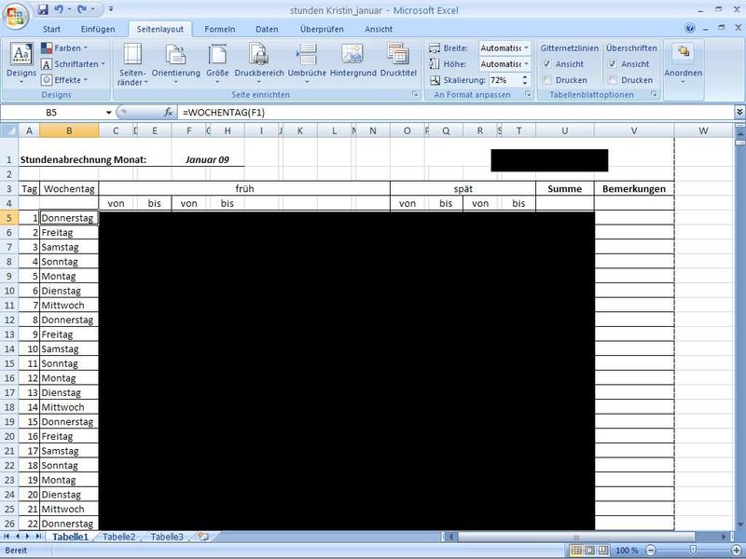
Task: Switch to the Daten tab
Action: click(267, 29)
